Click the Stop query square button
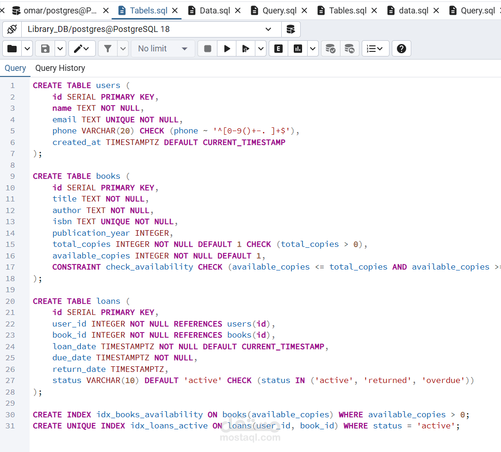 [x=208, y=49]
